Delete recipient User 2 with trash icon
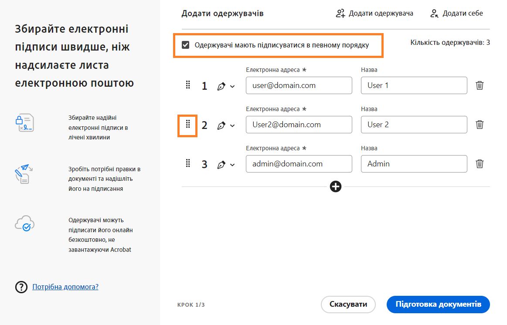Image resolution: width=507 pixels, height=325 pixels. tap(480, 125)
